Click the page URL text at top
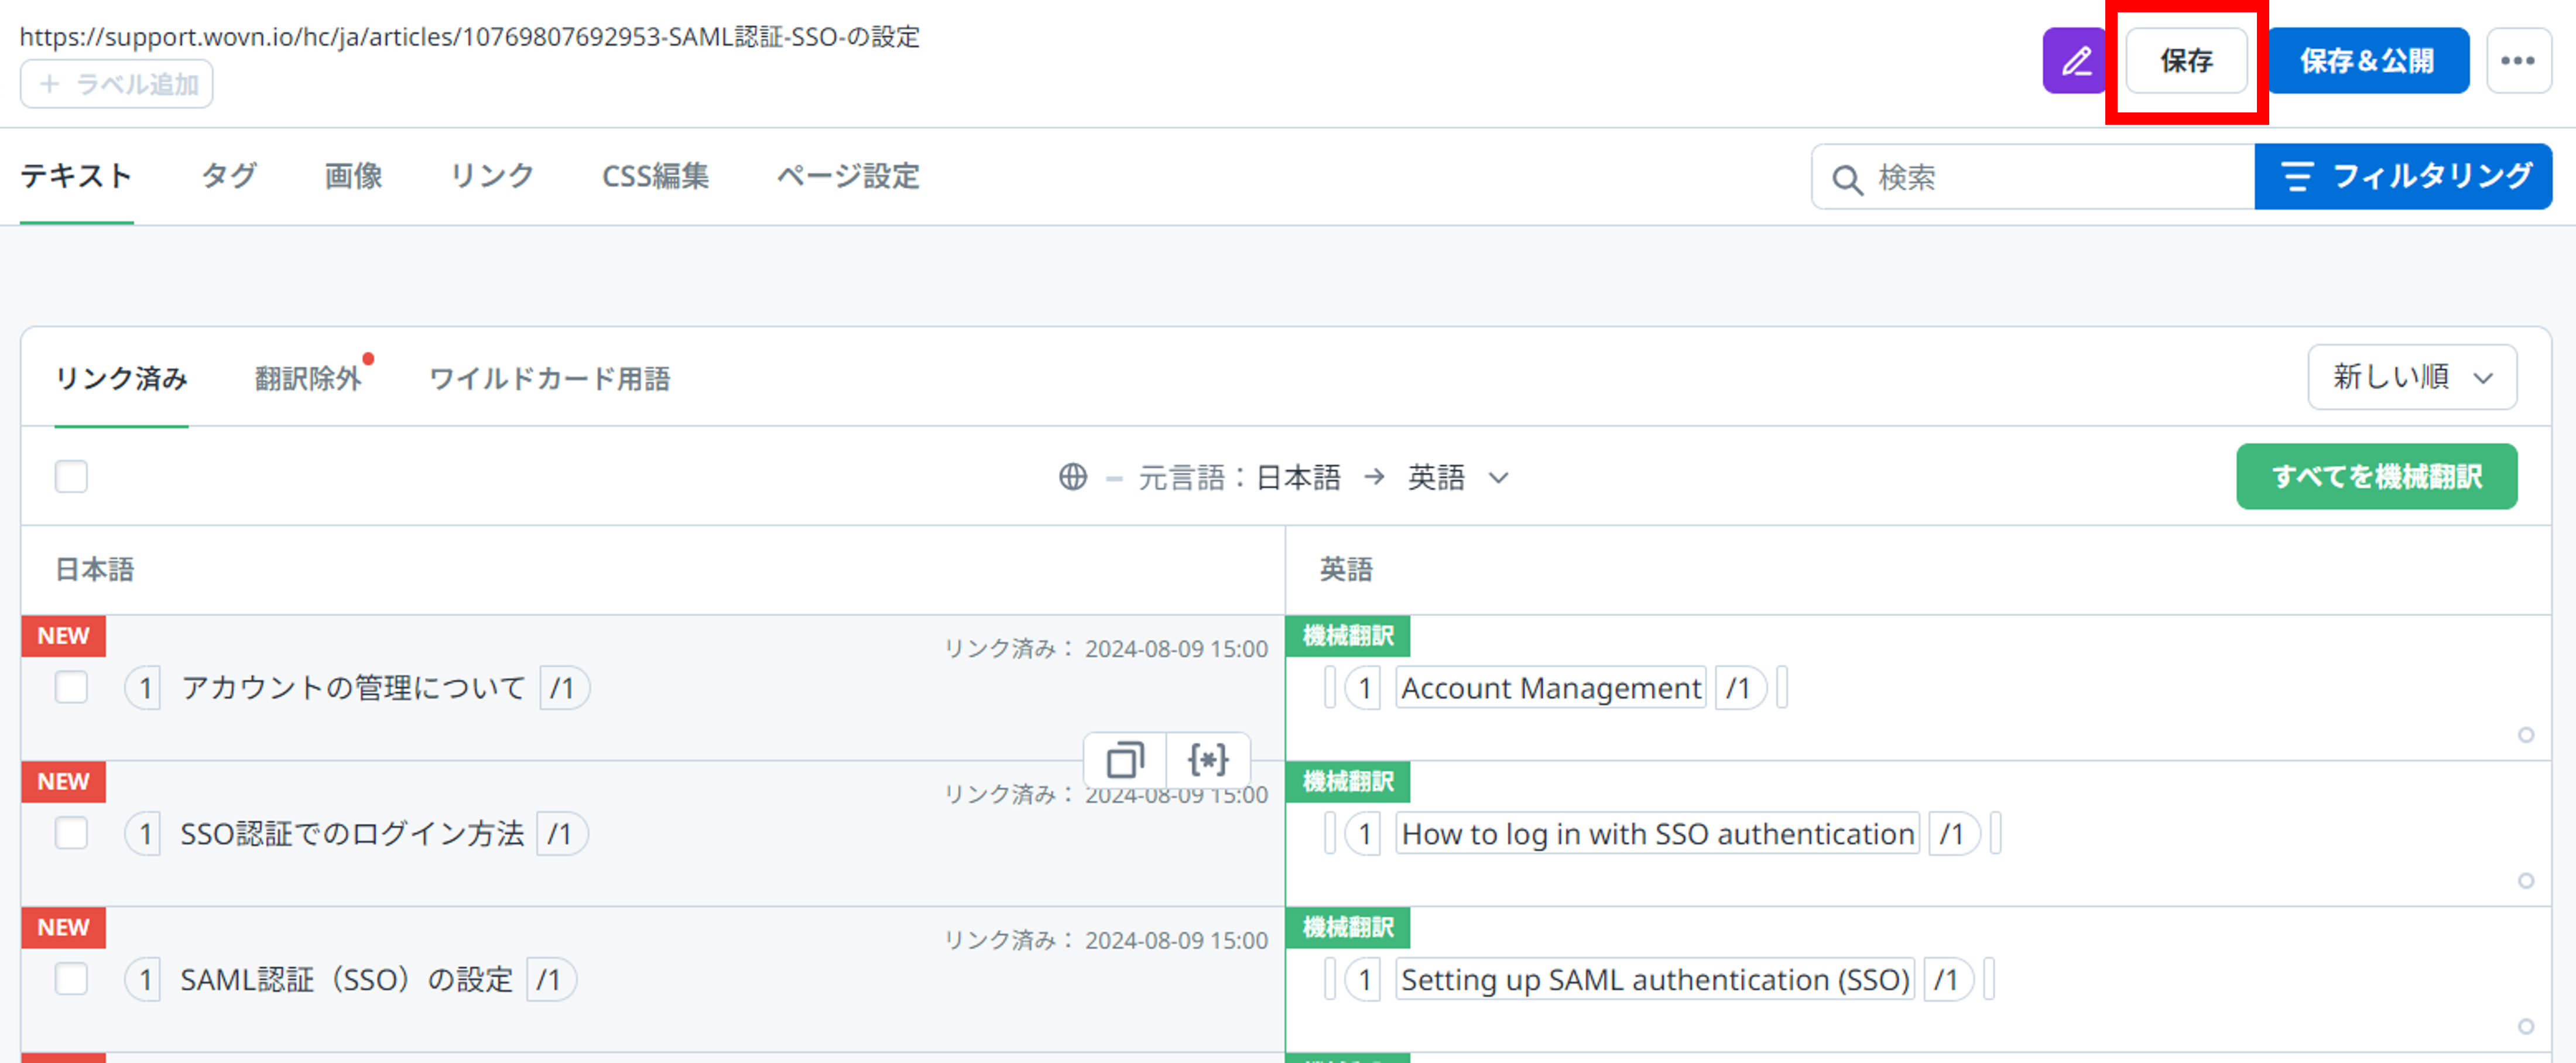 click(470, 37)
